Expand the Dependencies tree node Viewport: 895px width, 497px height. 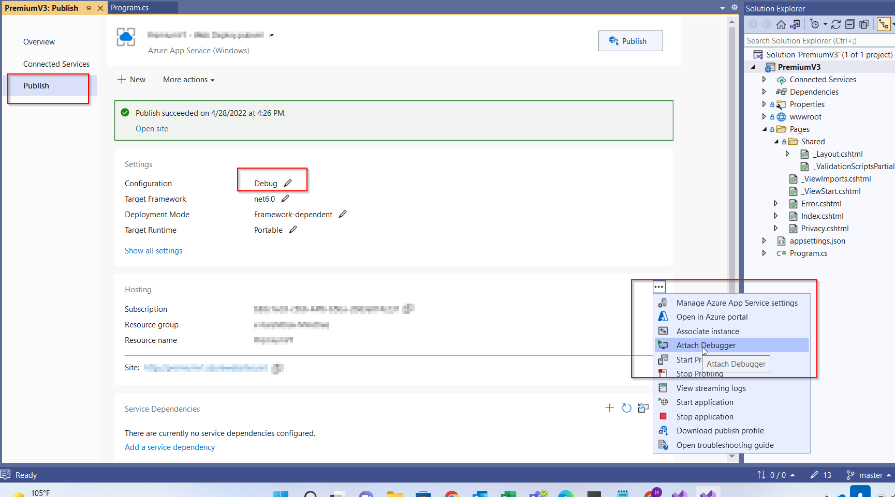tap(764, 92)
